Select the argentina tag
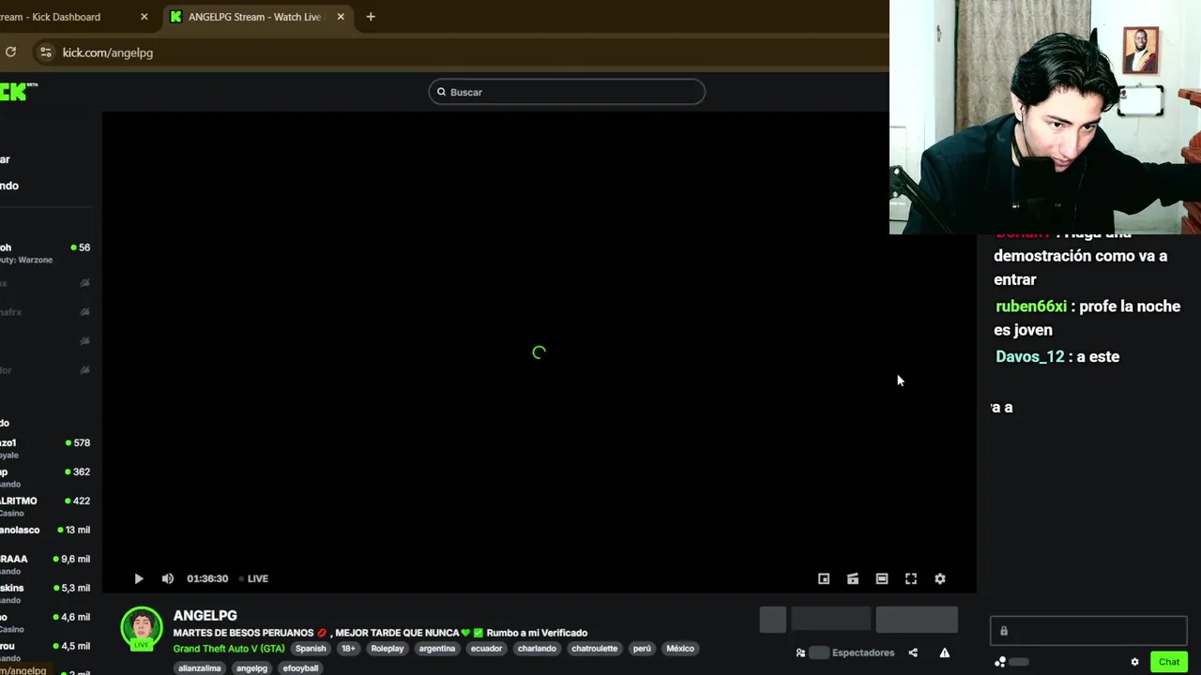Image resolution: width=1201 pixels, height=675 pixels. pyautogui.click(x=436, y=649)
